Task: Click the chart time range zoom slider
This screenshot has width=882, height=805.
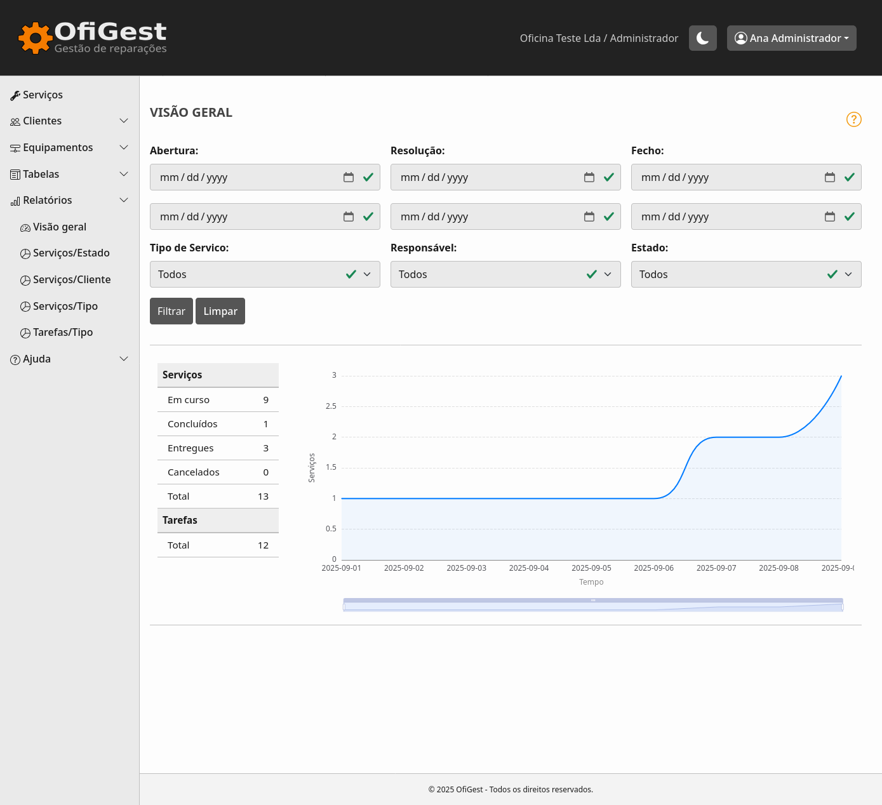Action: 592,606
